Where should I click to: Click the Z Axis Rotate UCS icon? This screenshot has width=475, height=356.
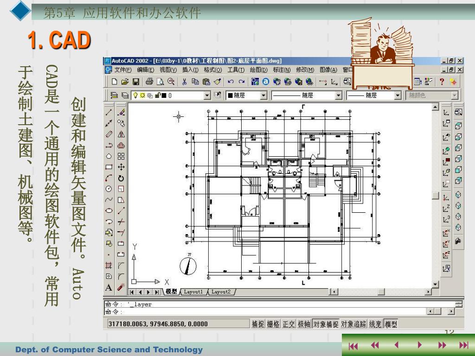pyautogui.click(x=446, y=255)
